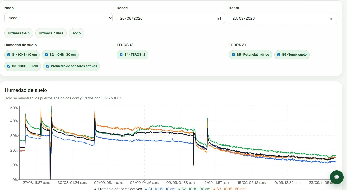347x190 pixels.
Task: Click the S1 · 10HS · 10 cm legend entry
Action: coord(160,189)
